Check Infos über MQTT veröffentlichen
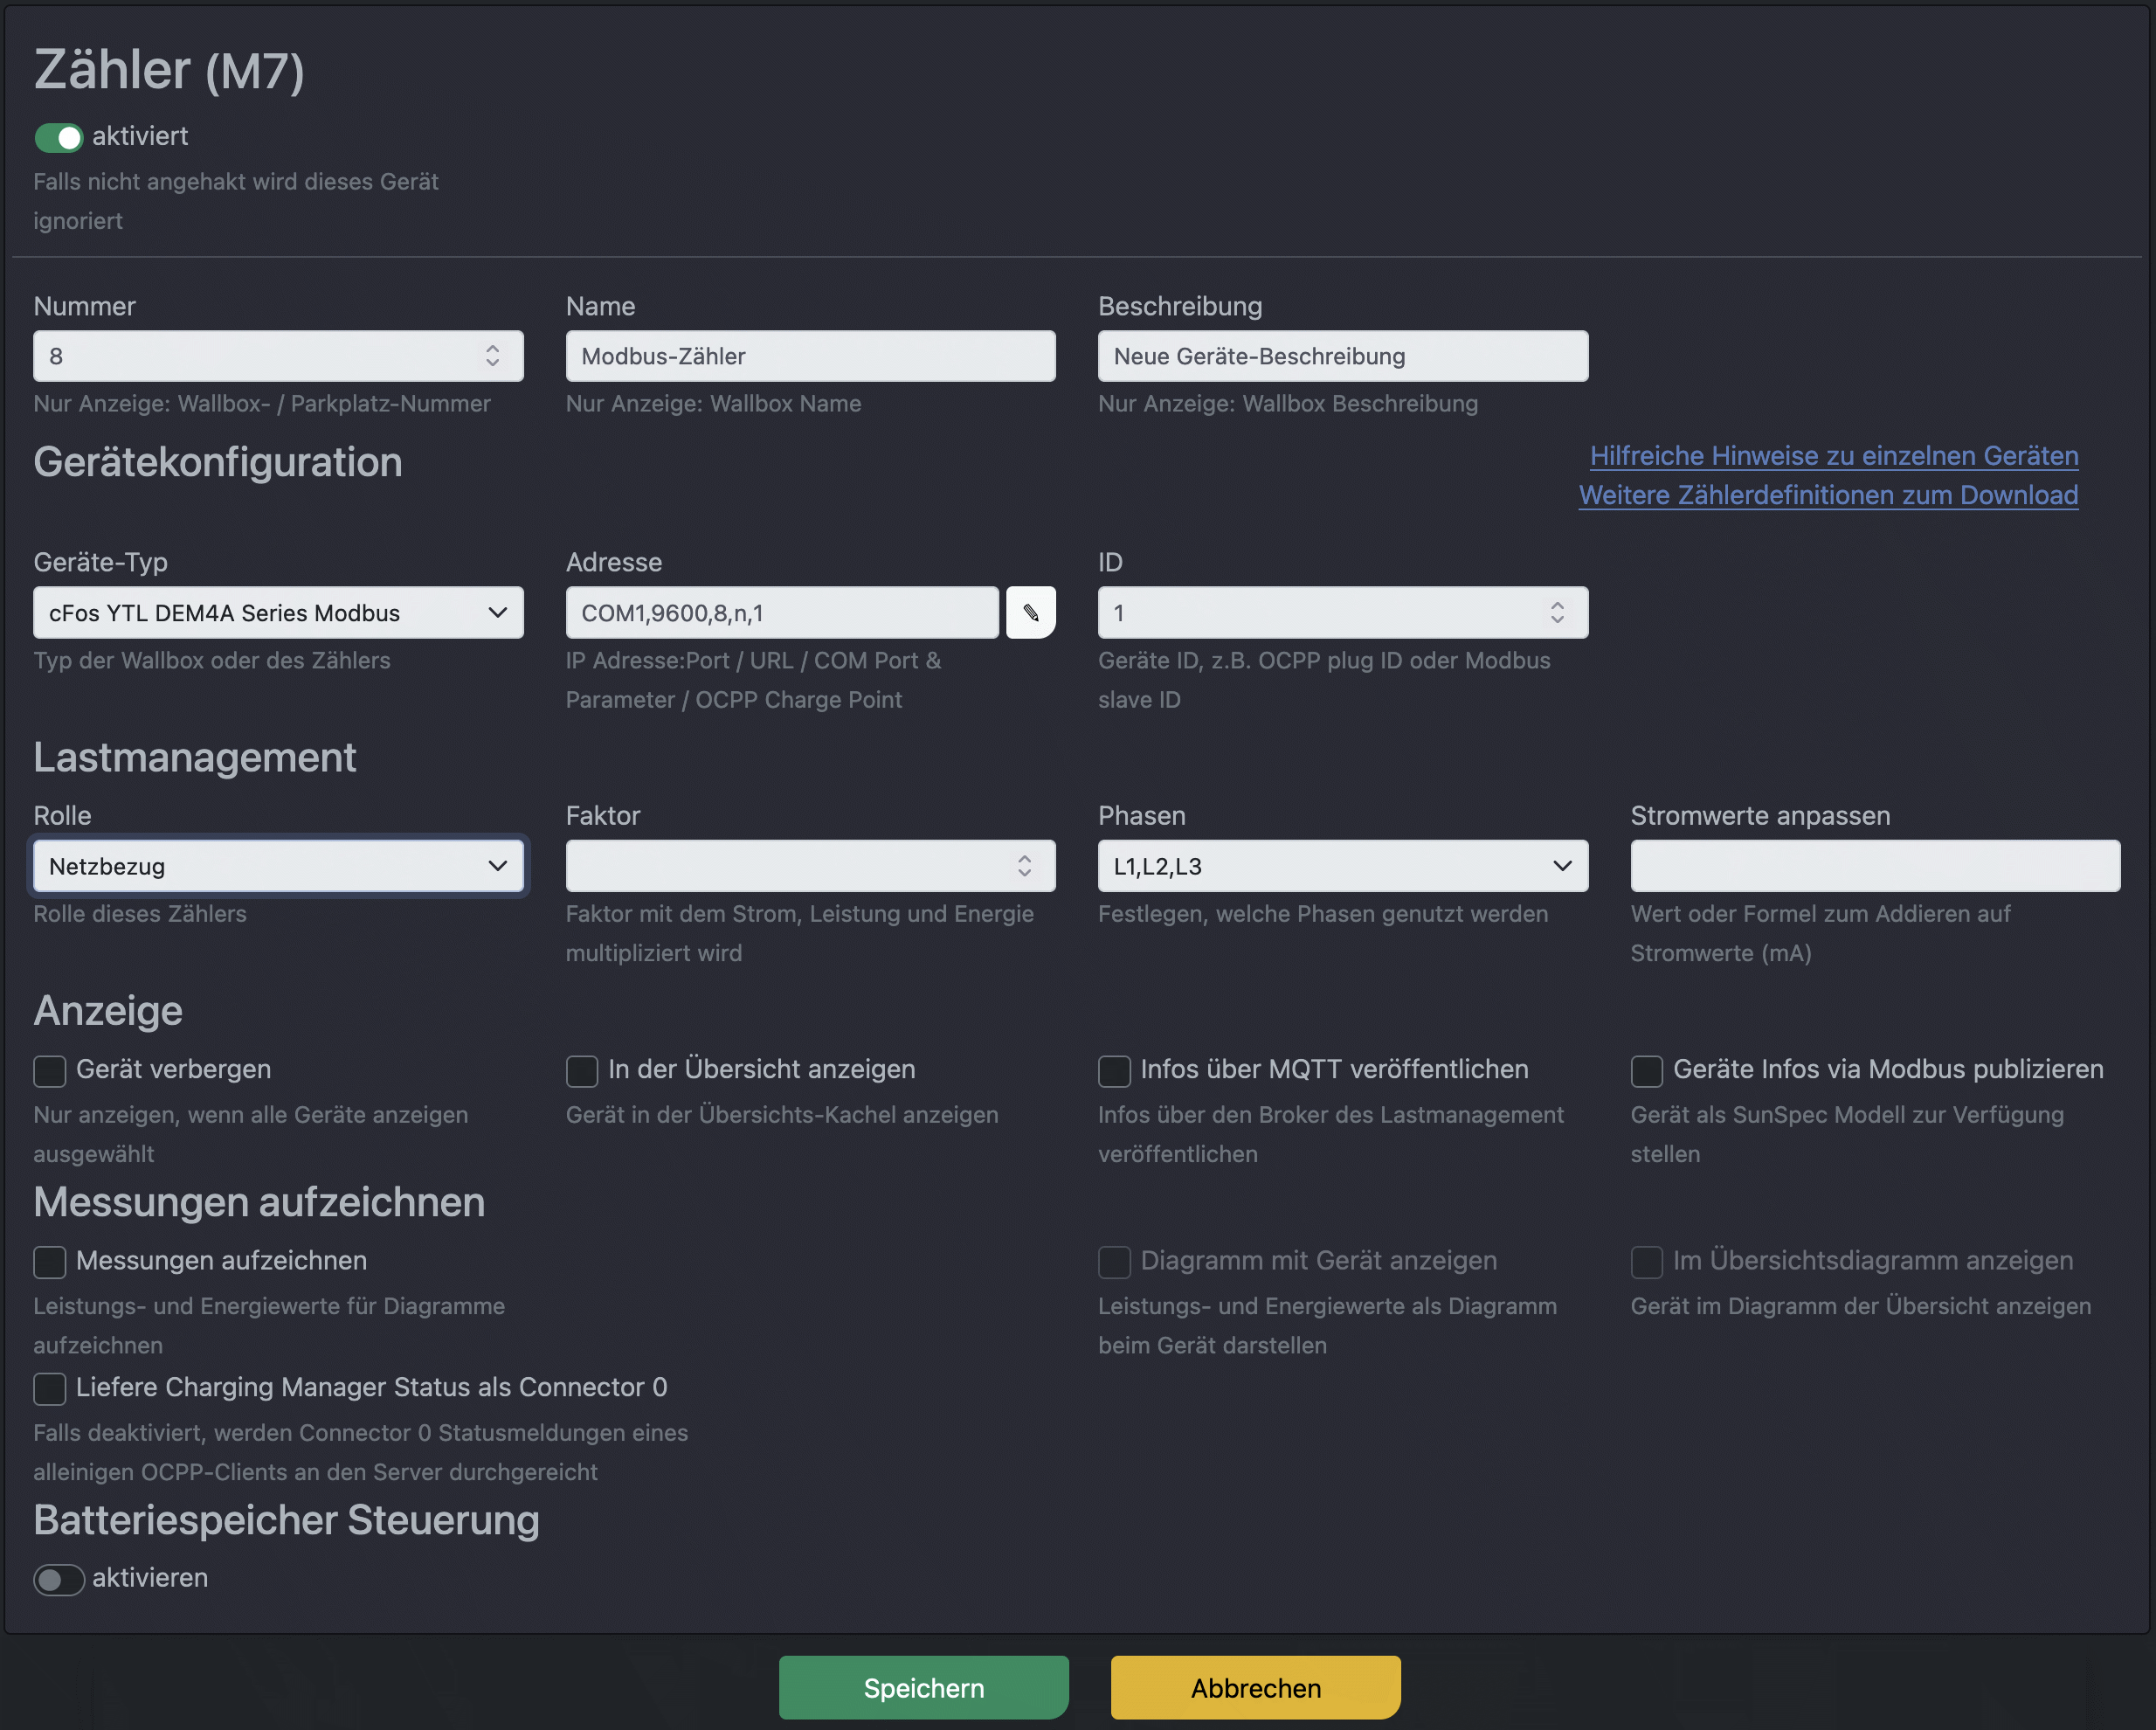The image size is (2156, 1730). (x=1114, y=1071)
